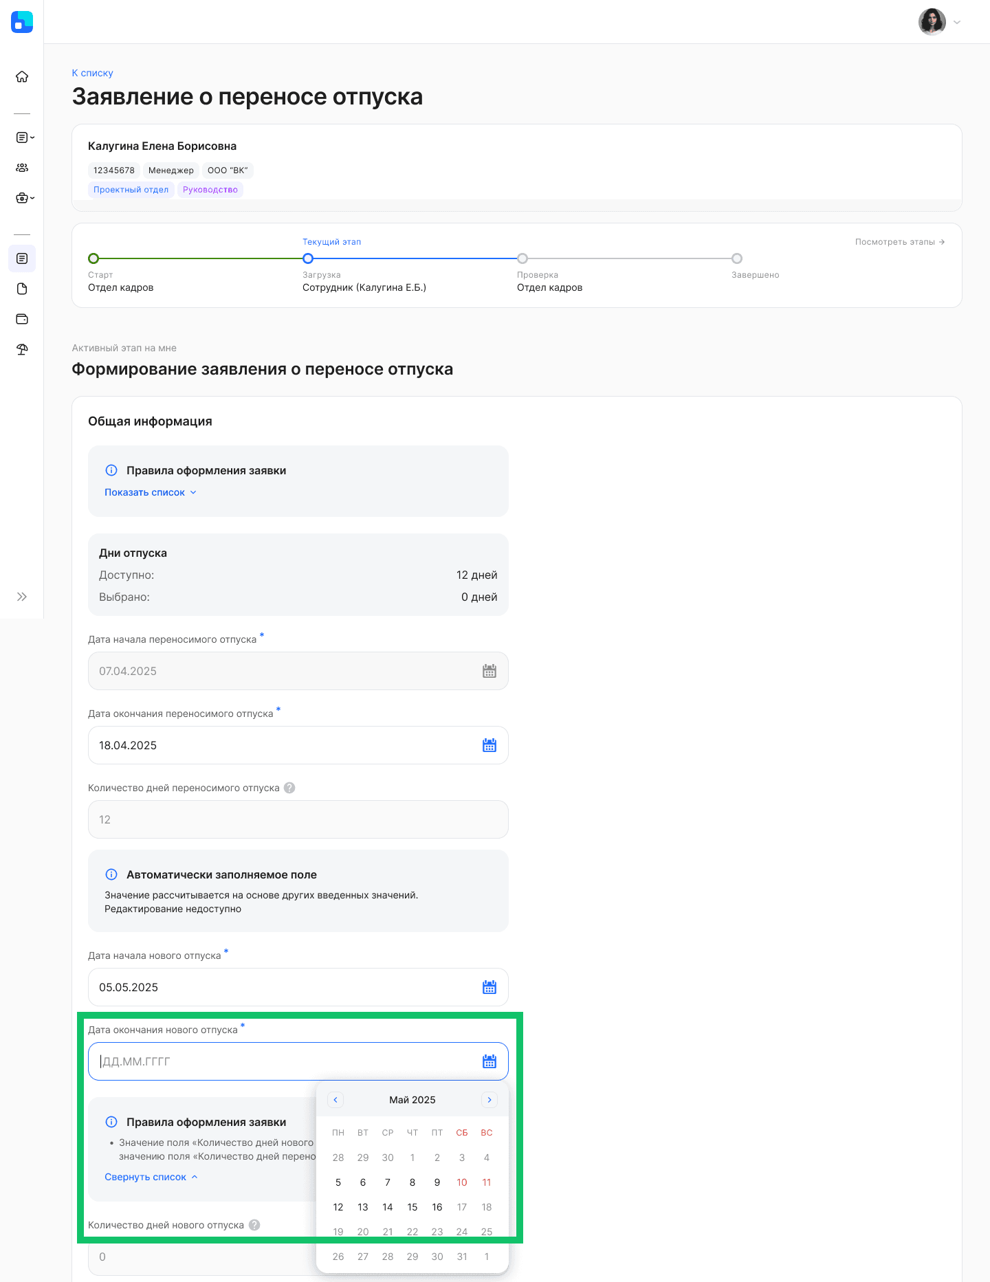Click the current stage marker "Загрузка"
Image resolution: width=990 pixels, height=1282 pixels.
coord(308,258)
